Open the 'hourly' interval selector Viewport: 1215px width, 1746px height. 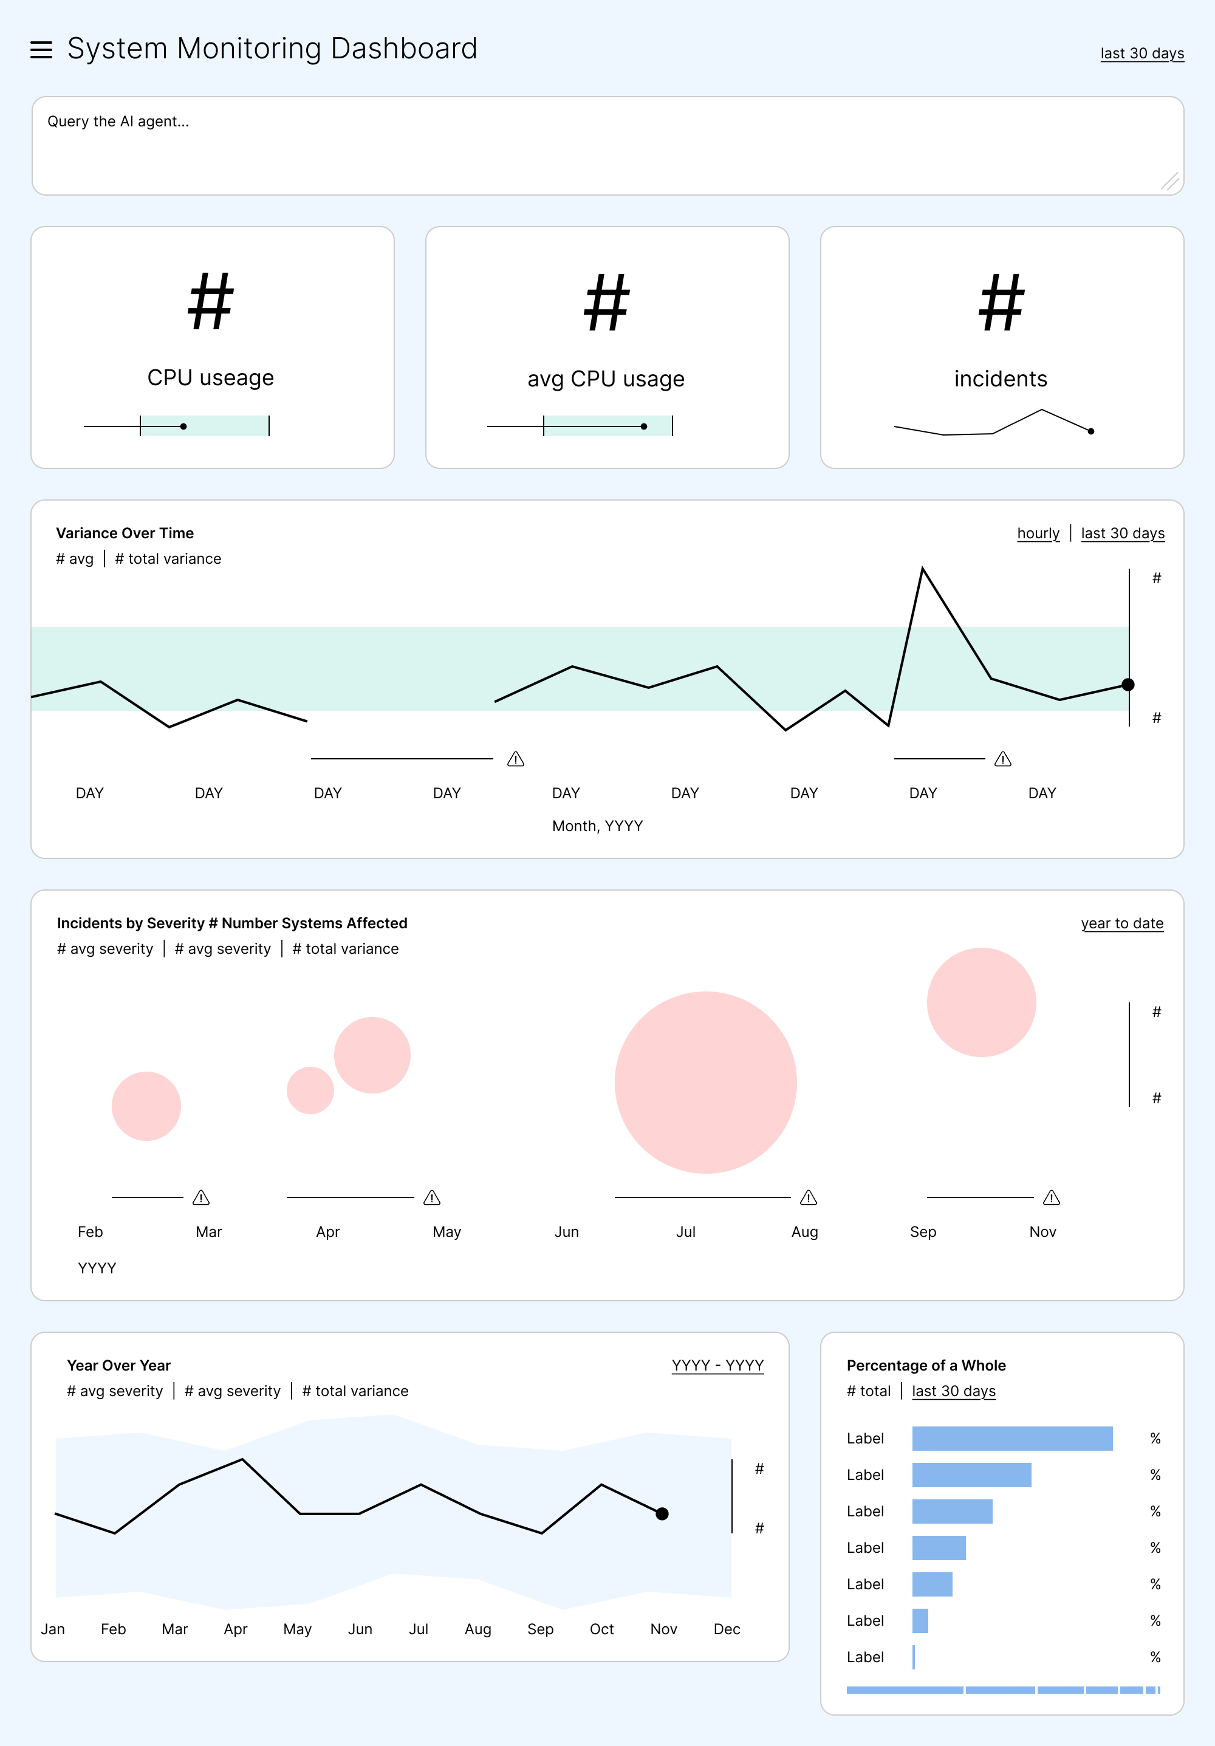[1038, 533]
